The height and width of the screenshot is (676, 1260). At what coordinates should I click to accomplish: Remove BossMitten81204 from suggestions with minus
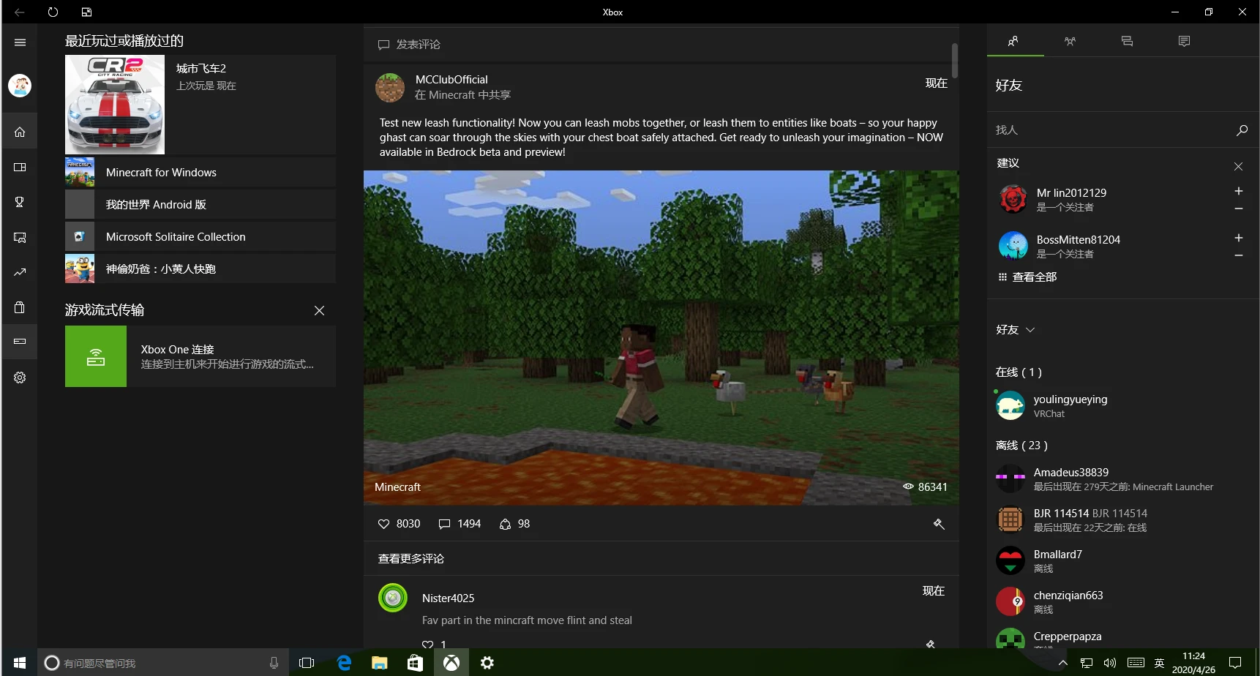pyautogui.click(x=1238, y=255)
